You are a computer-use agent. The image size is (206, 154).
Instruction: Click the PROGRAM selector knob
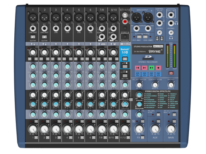[139, 104]
